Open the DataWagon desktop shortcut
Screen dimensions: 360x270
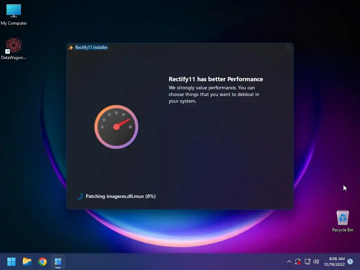click(x=14, y=49)
